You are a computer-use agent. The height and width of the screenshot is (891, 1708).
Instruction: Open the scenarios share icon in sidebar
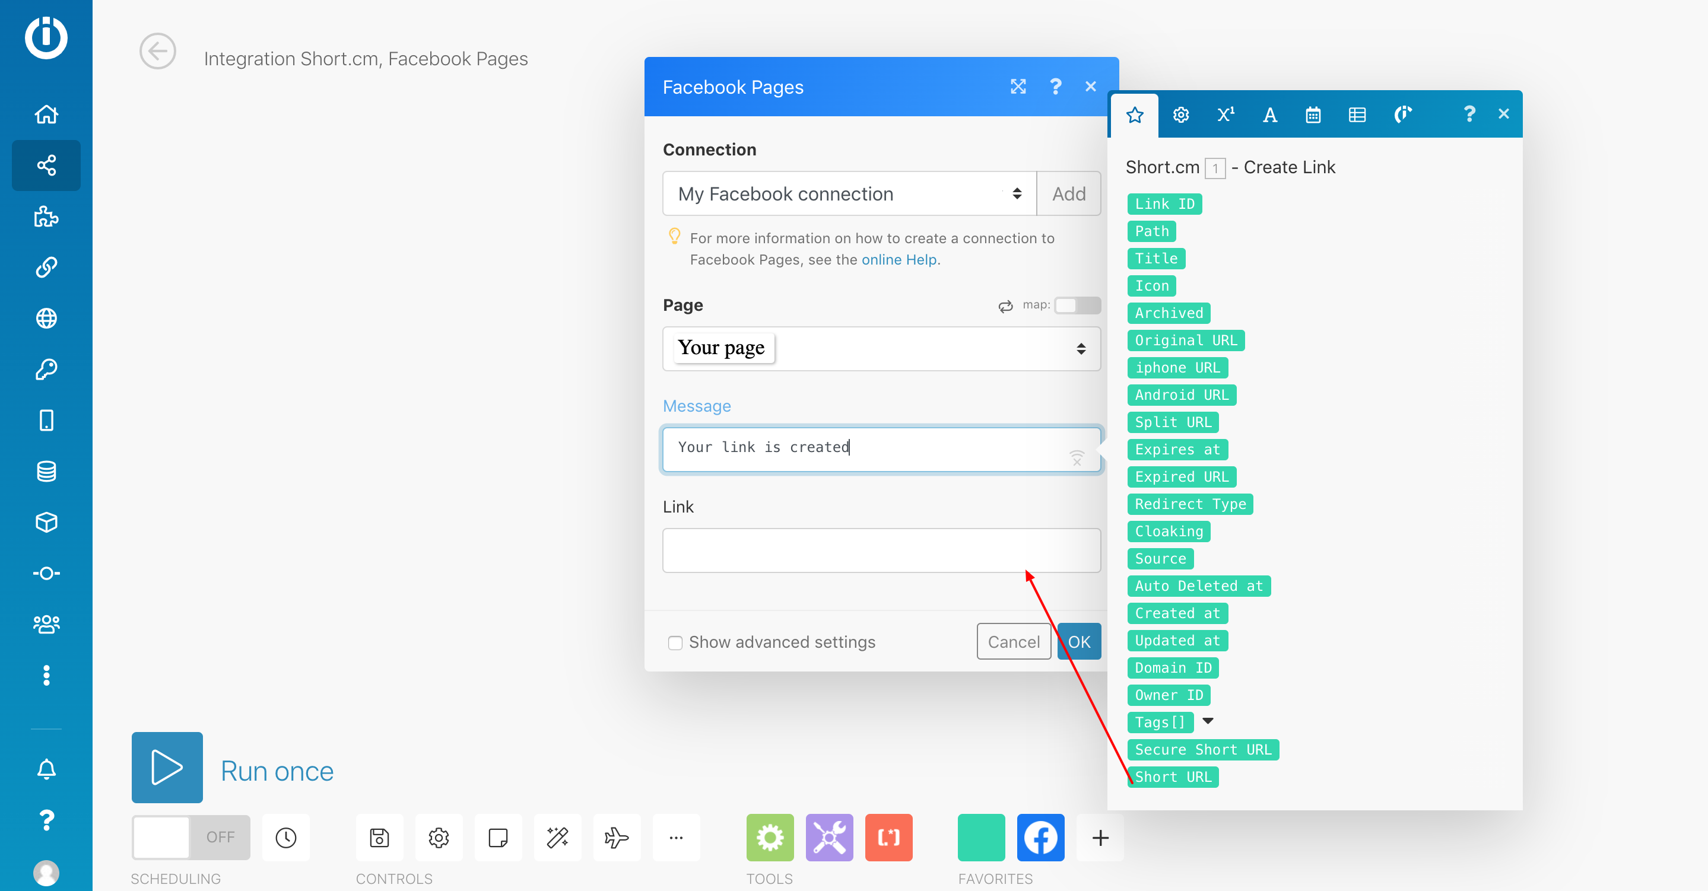click(46, 165)
